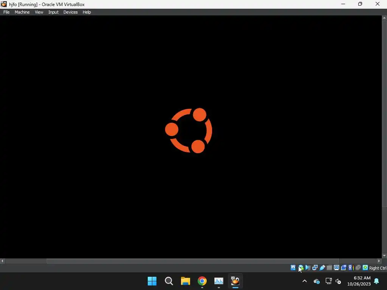Click the optical drive status icon
This screenshot has height=290, width=387.
pyautogui.click(x=300, y=268)
